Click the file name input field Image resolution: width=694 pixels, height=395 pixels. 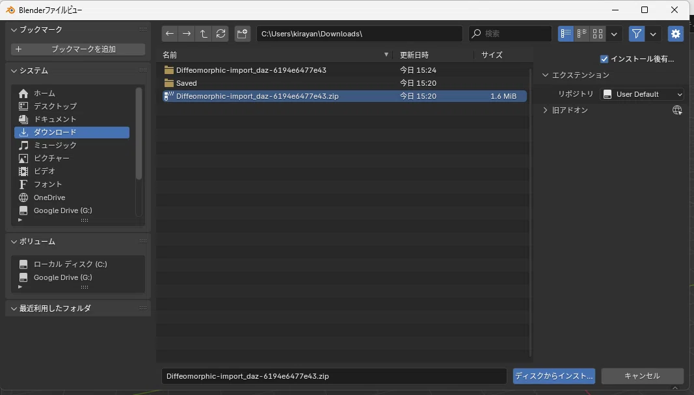(334, 376)
